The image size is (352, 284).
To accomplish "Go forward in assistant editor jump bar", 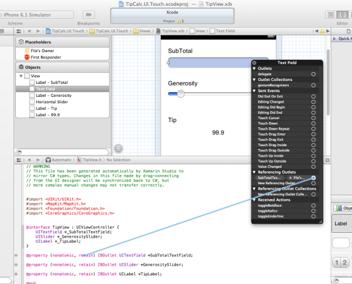I will click(38, 160).
